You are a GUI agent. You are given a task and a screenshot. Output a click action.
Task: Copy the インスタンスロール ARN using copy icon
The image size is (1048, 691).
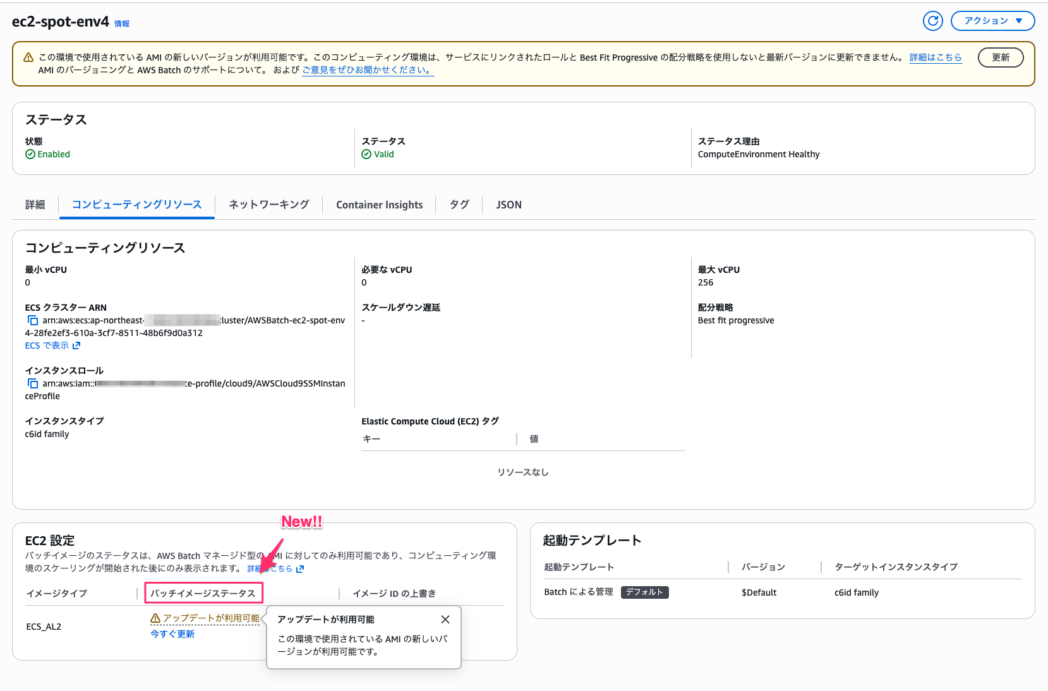33,383
